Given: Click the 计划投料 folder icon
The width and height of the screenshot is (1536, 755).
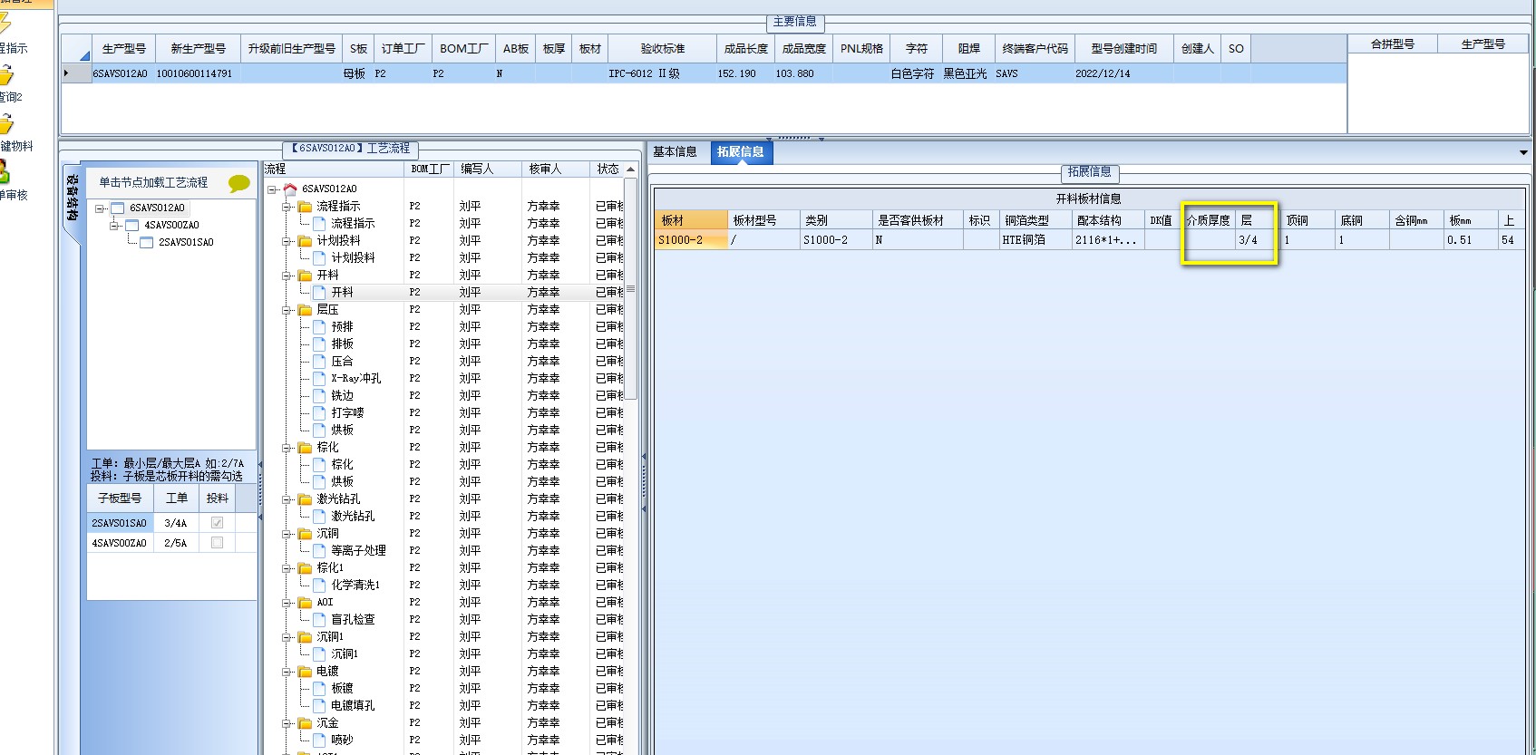Looking at the screenshot, I should pos(306,241).
